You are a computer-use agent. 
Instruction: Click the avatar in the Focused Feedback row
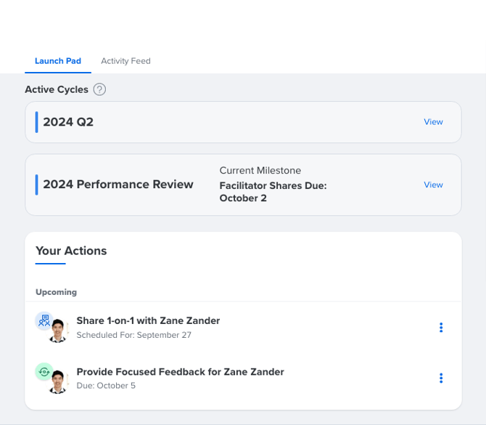click(58, 381)
